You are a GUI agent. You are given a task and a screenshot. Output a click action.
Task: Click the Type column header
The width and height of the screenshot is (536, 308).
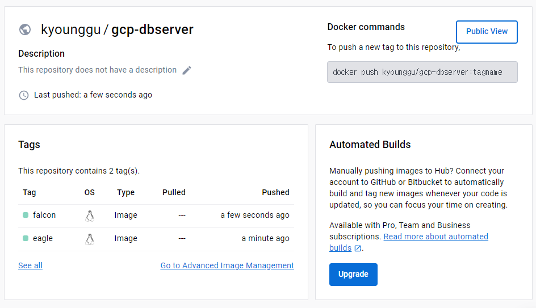(x=126, y=193)
